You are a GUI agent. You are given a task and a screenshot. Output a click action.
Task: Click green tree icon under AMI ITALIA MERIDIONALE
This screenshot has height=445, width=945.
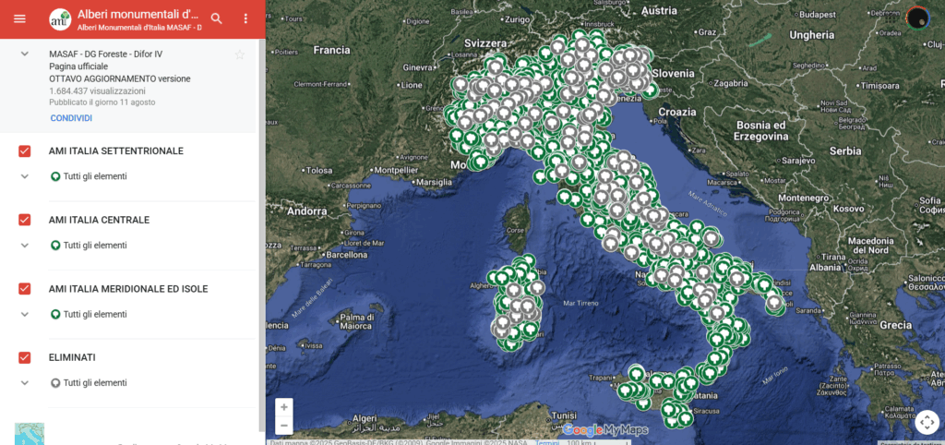[55, 314]
